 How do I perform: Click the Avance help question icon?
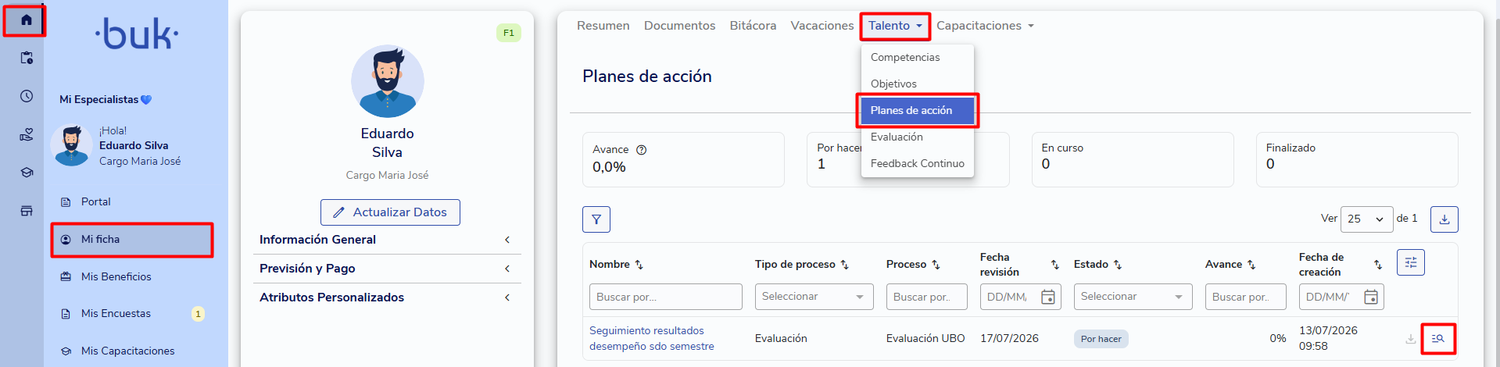pyautogui.click(x=642, y=150)
